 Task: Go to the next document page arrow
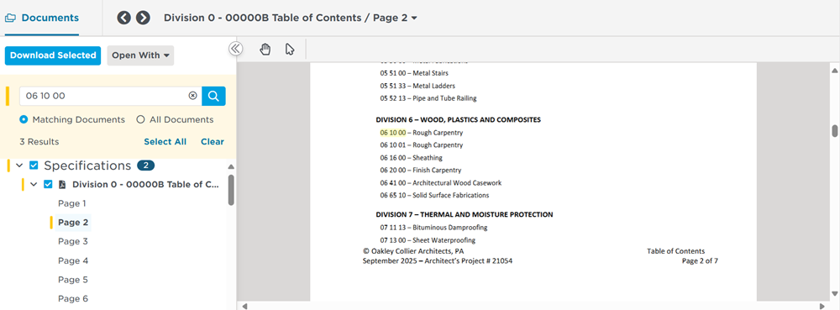tap(143, 18)
